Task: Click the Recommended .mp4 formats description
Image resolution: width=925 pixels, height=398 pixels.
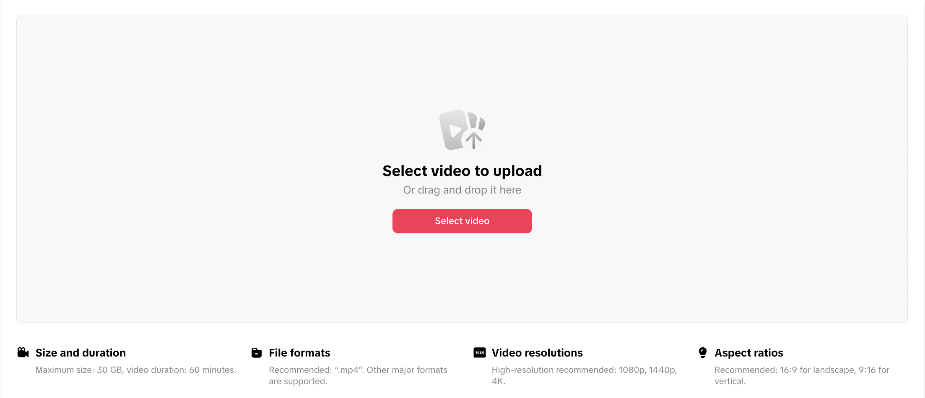Action: 358,376
